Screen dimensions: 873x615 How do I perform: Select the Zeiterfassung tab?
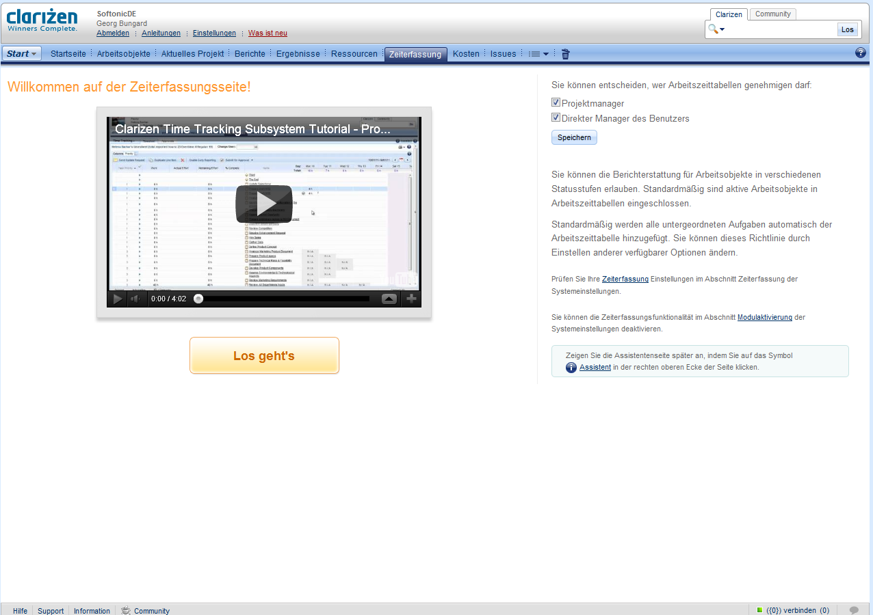tap(415, 54)
